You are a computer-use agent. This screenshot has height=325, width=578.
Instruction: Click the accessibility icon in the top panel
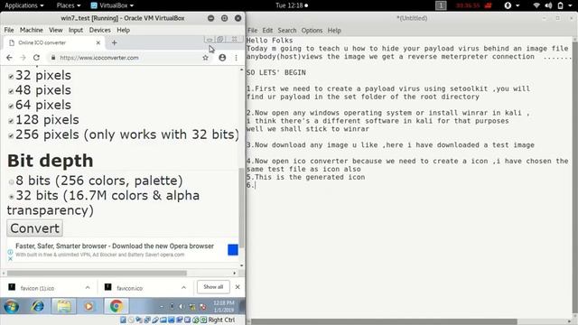(x=508, y=5)
